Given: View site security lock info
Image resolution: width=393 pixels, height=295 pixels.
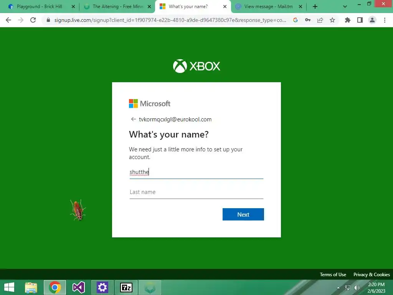Looking at the screenshot, I should tap(48, 20).
